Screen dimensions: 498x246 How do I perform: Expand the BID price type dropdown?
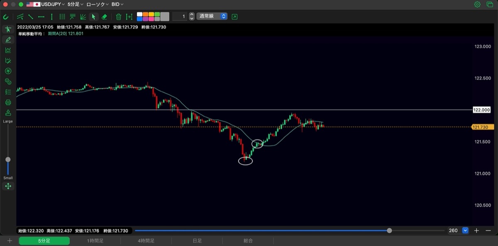[117, 4]
